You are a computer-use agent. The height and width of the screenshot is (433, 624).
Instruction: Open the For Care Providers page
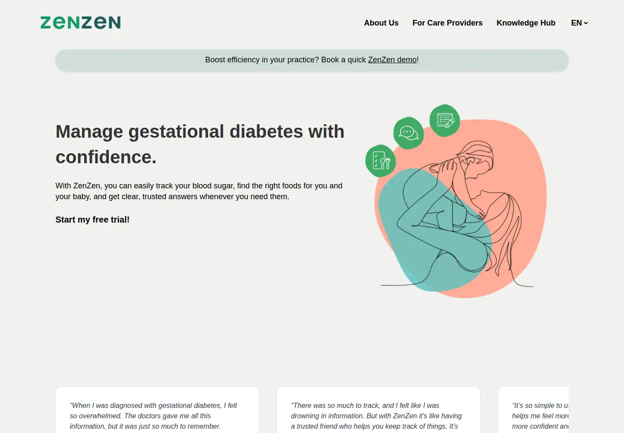pos(448,23)
